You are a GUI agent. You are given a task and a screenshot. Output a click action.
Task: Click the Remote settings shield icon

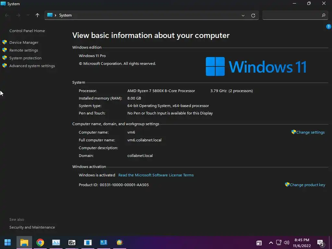click(5, 50)
